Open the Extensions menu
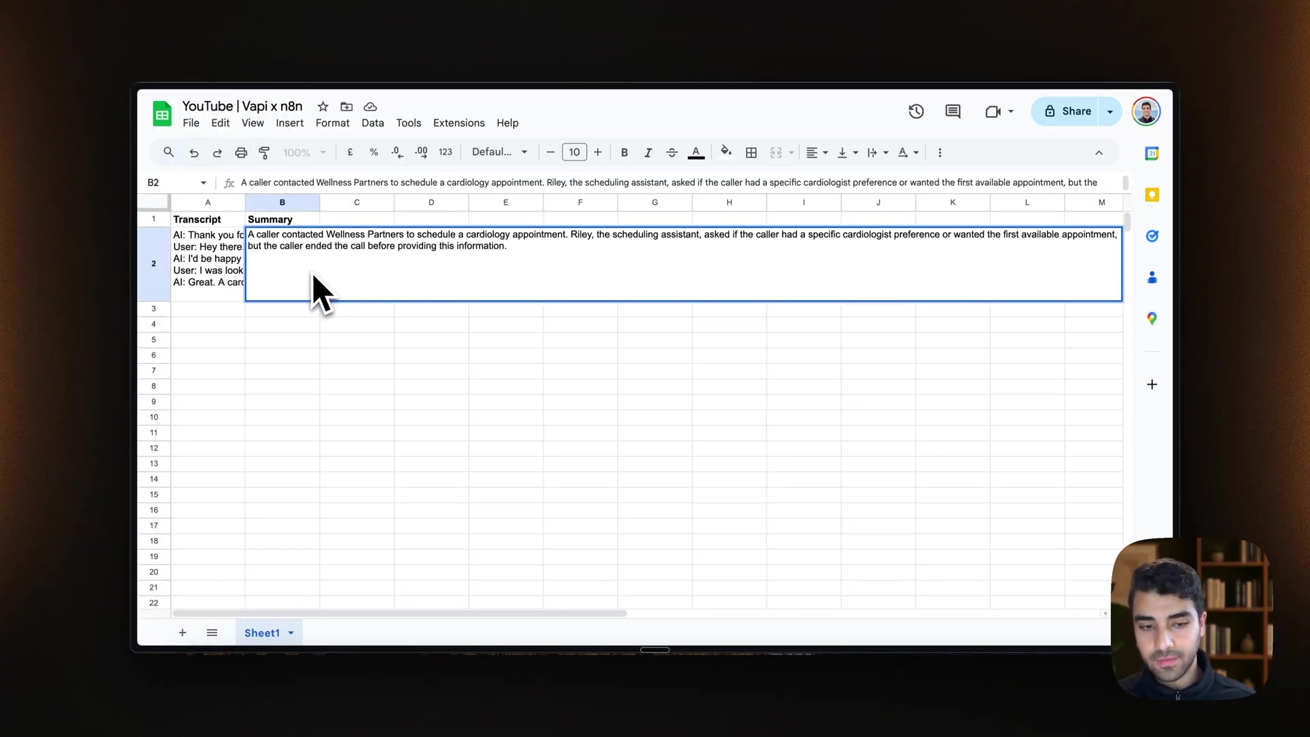 coord(458,123)
